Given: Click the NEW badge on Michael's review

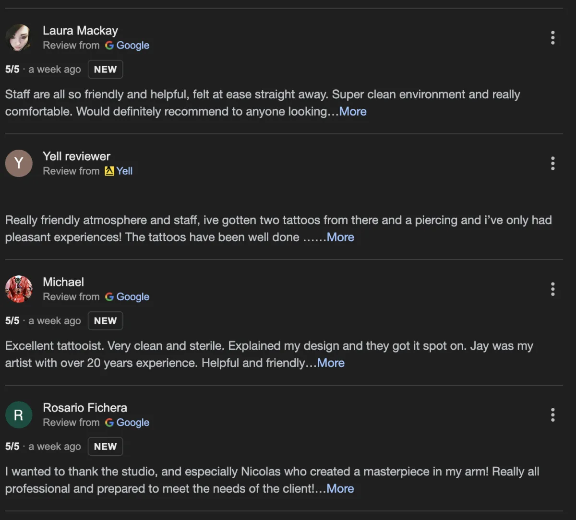Looking at the screenshot, I should pyautogui.click(x=105, y=320).
